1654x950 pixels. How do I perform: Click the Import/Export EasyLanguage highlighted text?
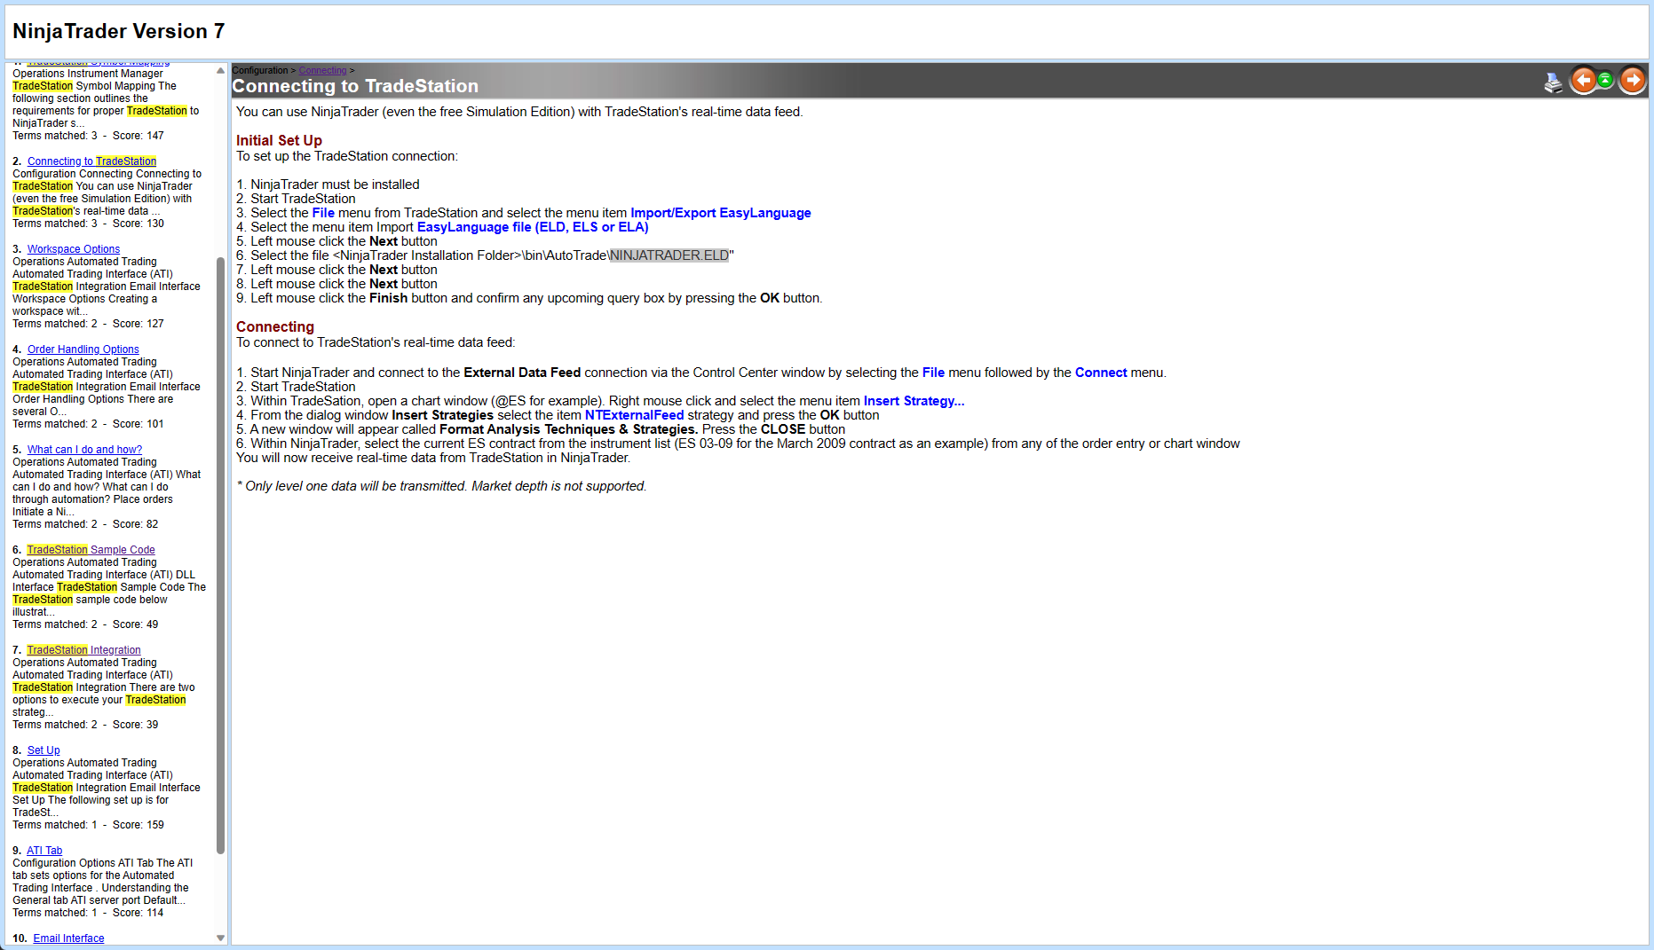coord(720,212)
